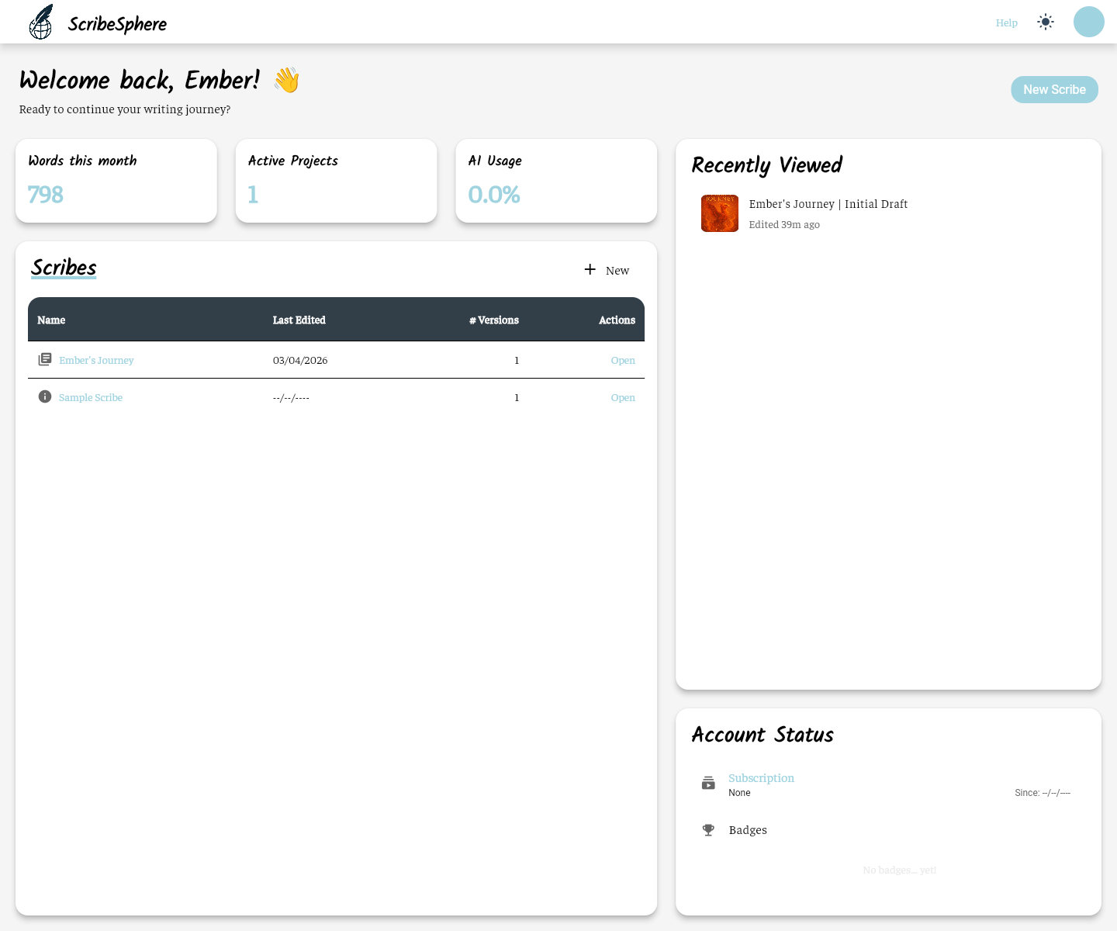Click the subscription icon in Account Status
Viewport: 1117px width, 931px height.
point(708,783)
